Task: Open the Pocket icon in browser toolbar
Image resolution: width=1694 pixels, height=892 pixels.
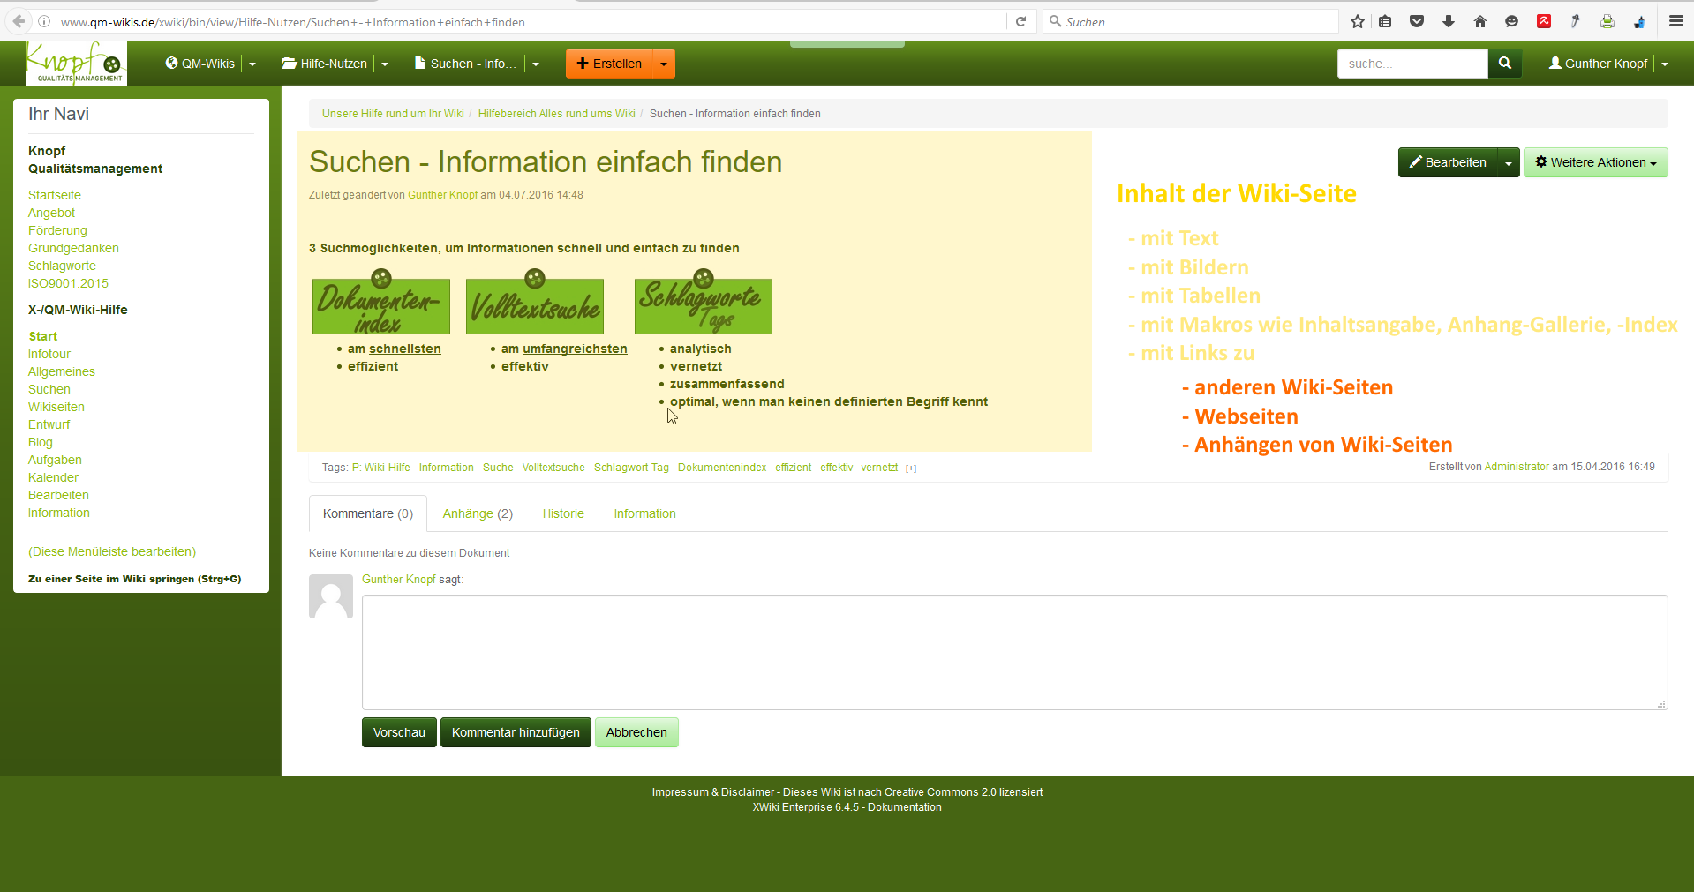Action: point(1417,22)
